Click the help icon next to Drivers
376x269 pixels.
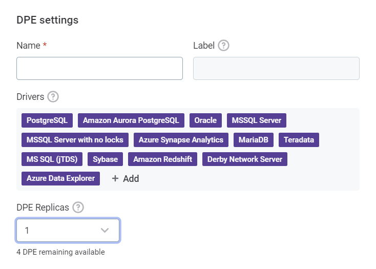(53, 96)
